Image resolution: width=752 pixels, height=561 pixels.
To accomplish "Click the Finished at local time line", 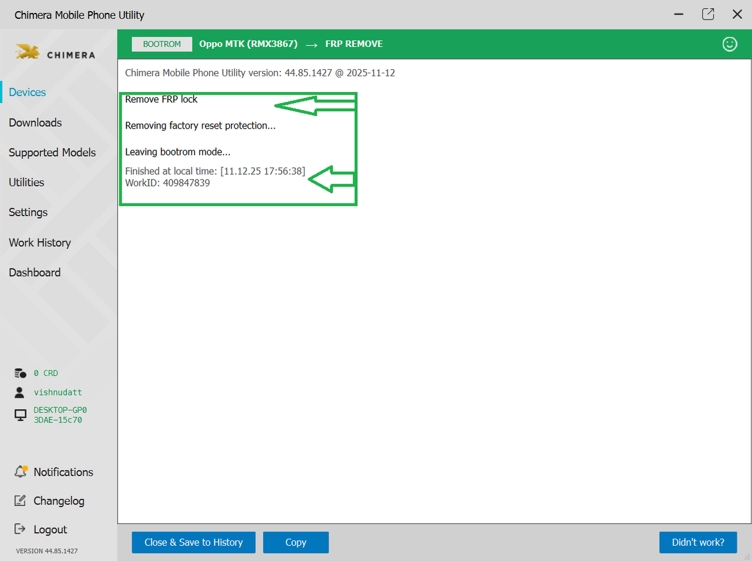I will point(215,171).
